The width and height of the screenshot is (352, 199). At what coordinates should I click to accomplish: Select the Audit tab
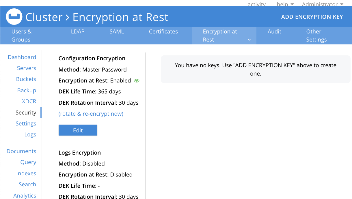pos(274,32)
